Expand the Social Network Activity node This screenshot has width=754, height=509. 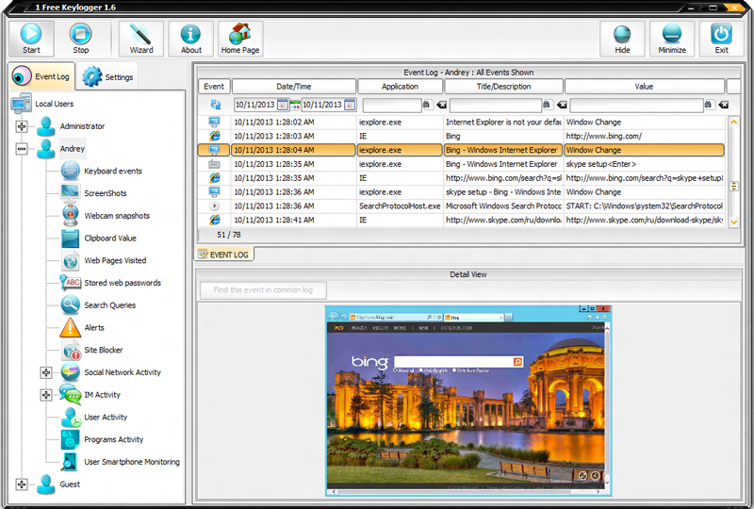(x=45, y=372)
